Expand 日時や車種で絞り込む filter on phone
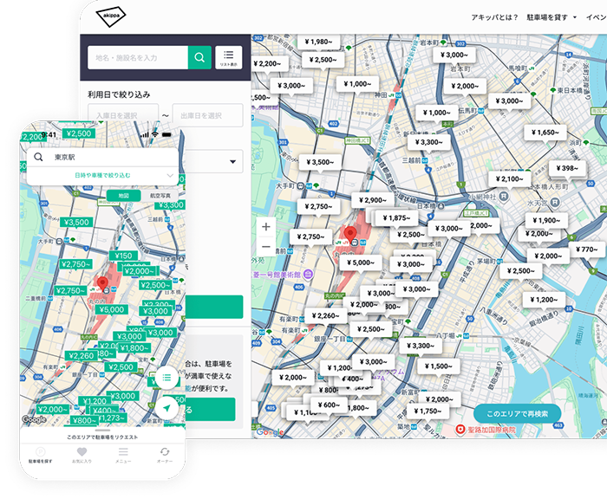 click(x=102, y=175)
